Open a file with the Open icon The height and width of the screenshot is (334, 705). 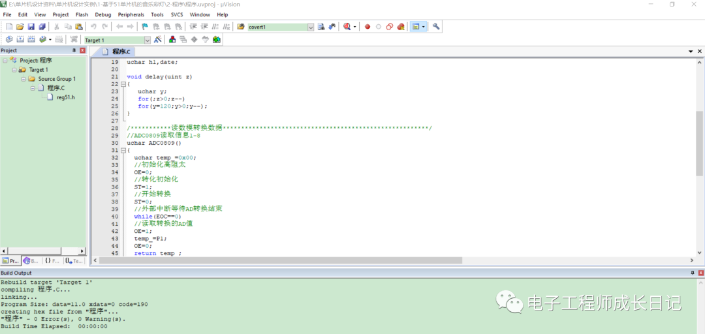coord(20,27)
